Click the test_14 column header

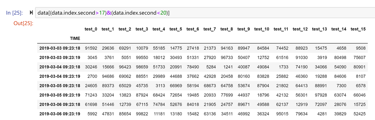point(339,29)
